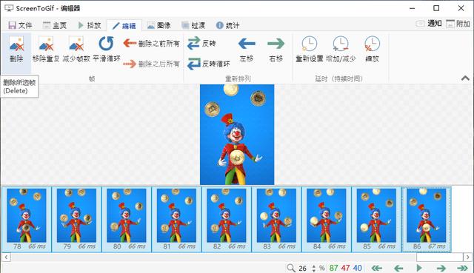Click Remove Duplicates (移除重复) icon

click(x=46, y=44)
